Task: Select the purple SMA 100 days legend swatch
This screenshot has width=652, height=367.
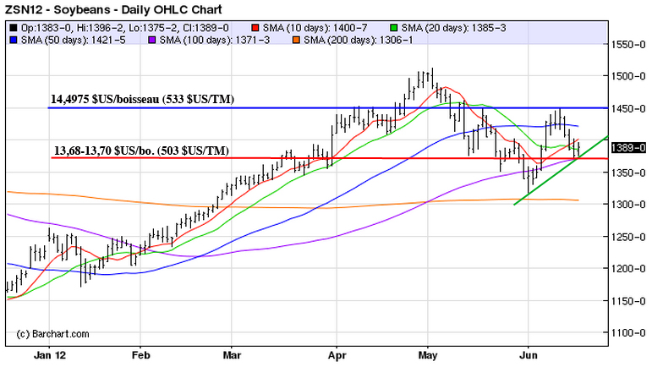Action: (153, 41)
